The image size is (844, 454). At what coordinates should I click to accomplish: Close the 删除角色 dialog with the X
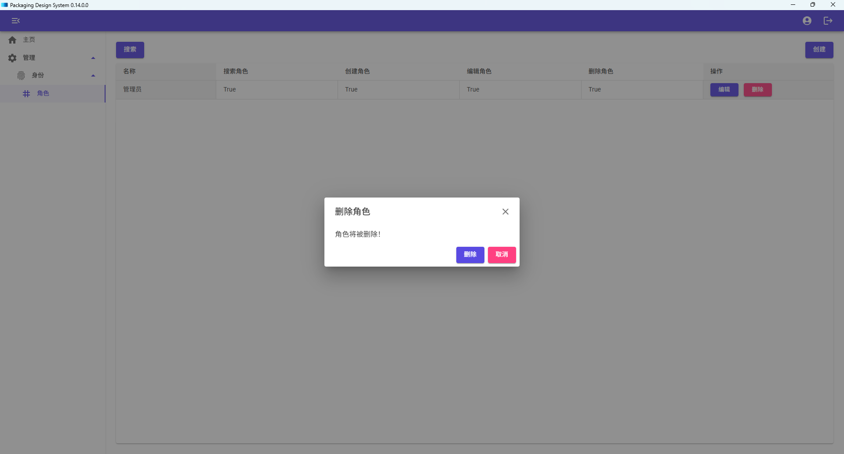click(x=506, y=212)
